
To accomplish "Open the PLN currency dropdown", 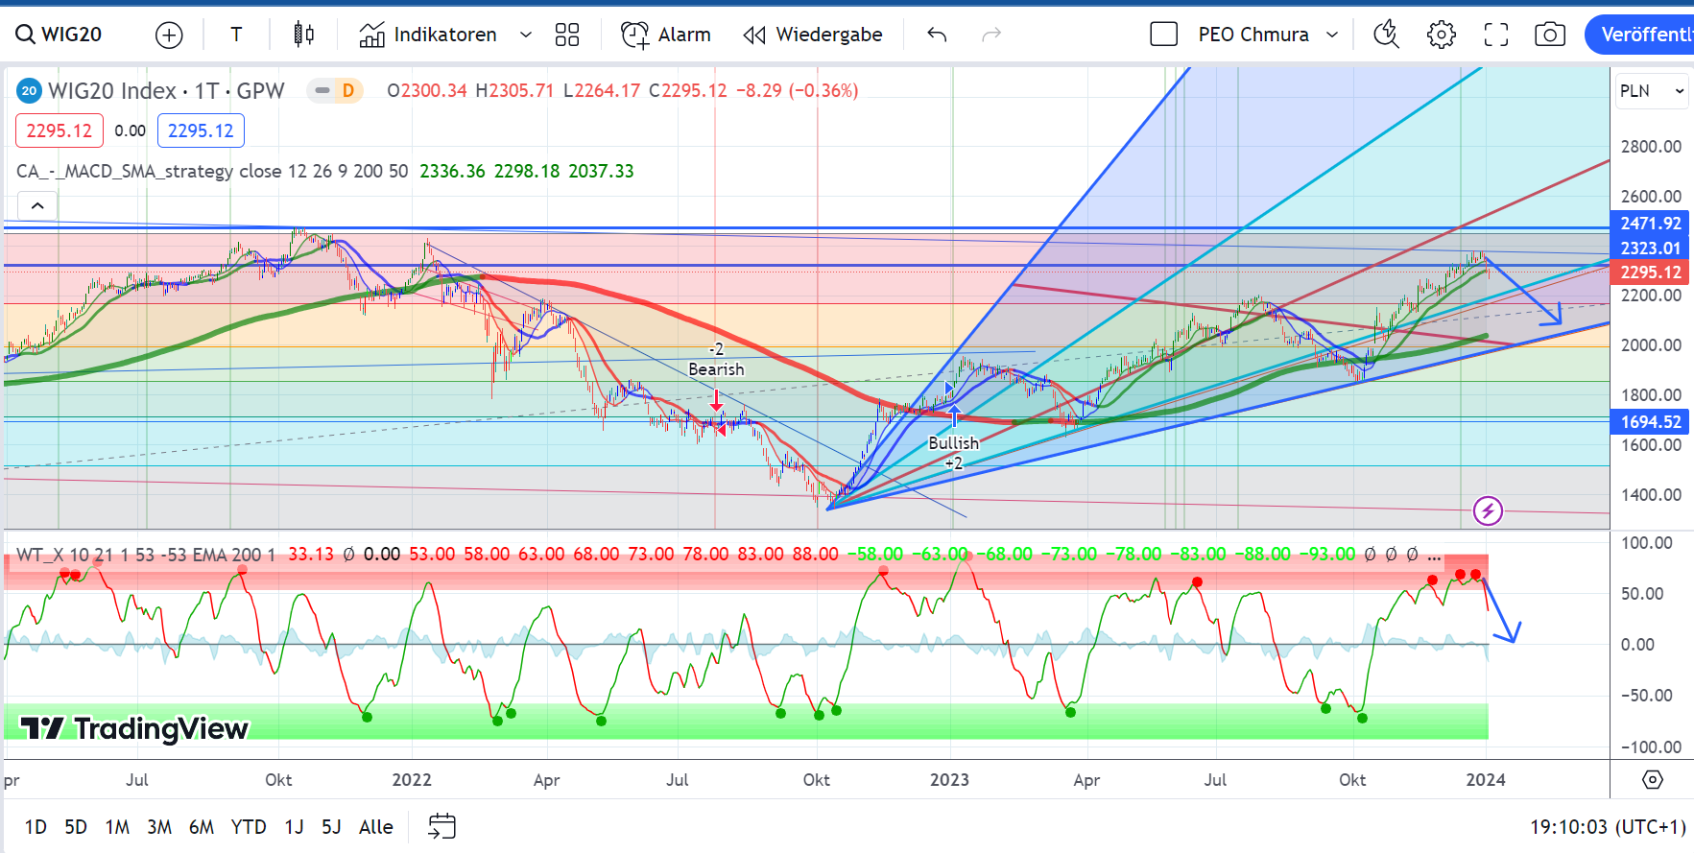I will click(x=1651, y=91).
